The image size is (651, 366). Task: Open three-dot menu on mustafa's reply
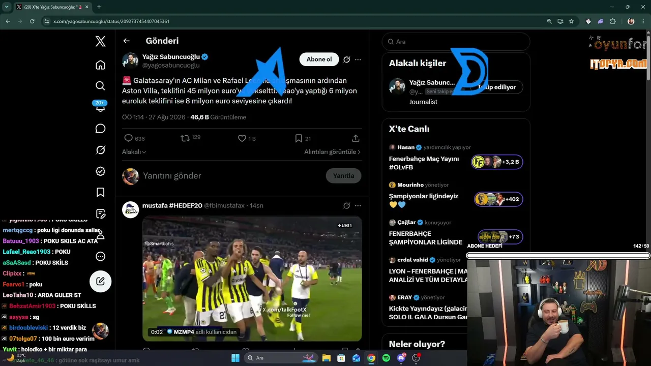pos(358,205)
